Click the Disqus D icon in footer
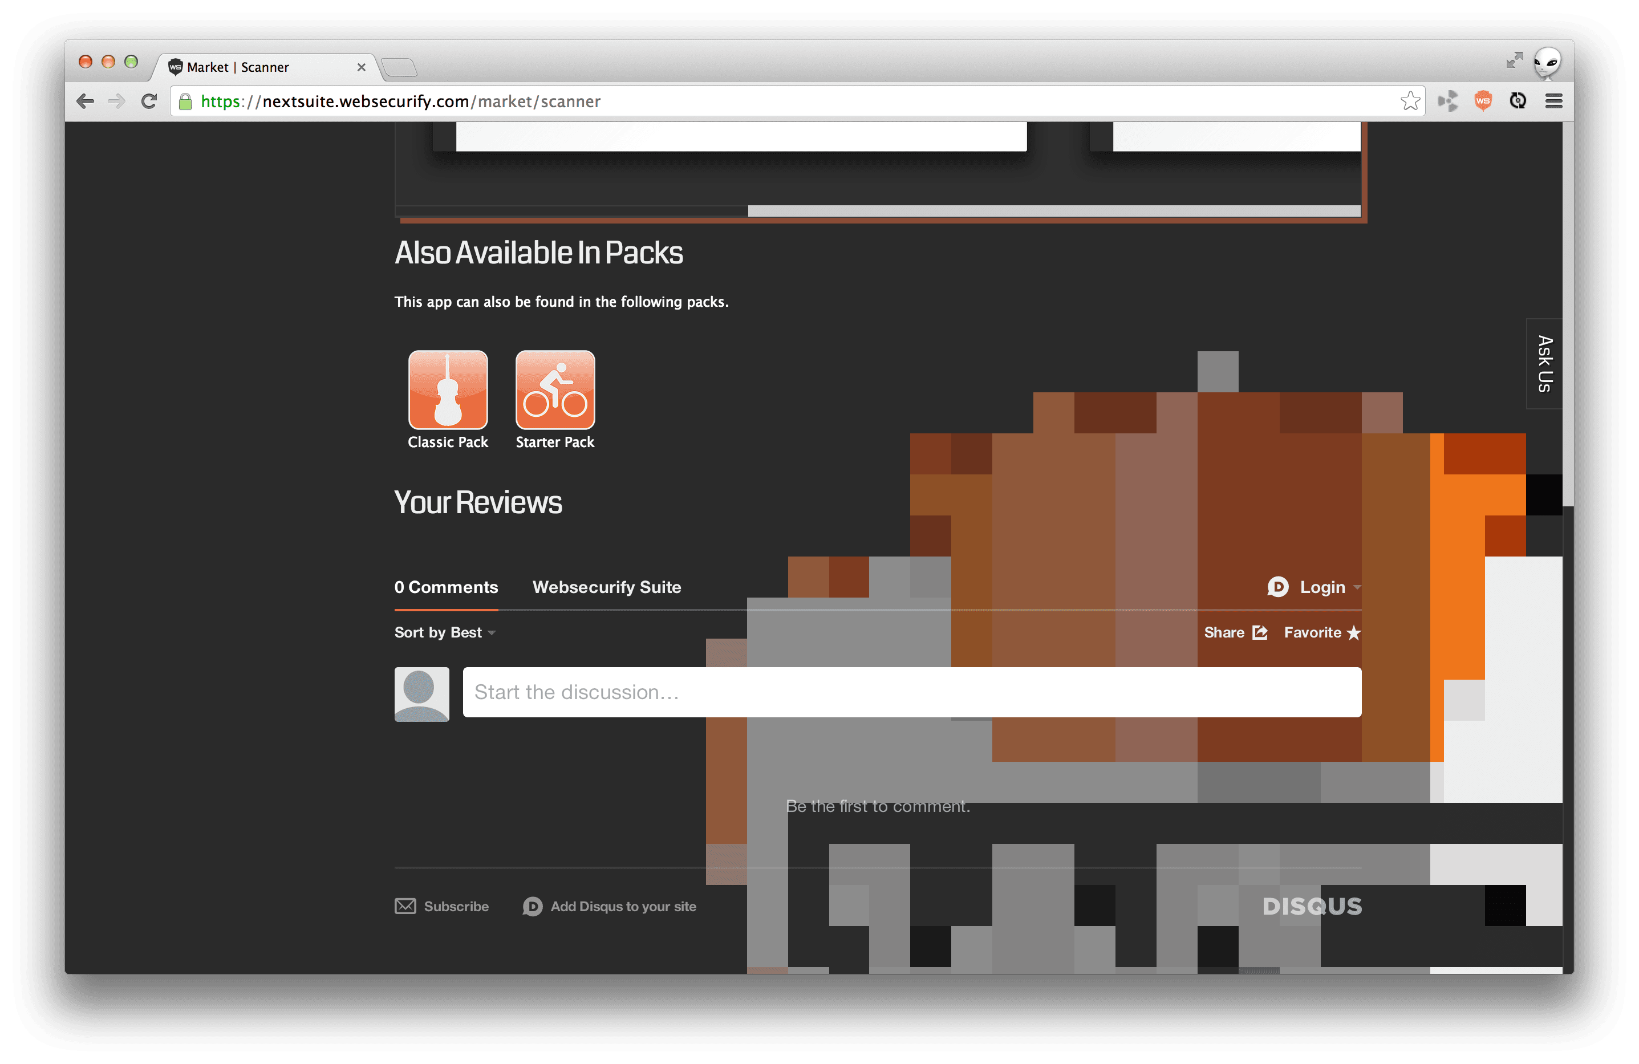The height and width of the screenshot is (1064, 1639). (532, 906)
